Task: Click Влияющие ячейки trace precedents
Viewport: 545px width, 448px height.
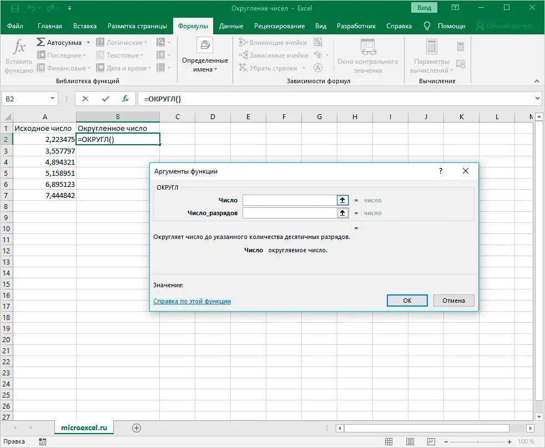Action: tap(273, 42)
